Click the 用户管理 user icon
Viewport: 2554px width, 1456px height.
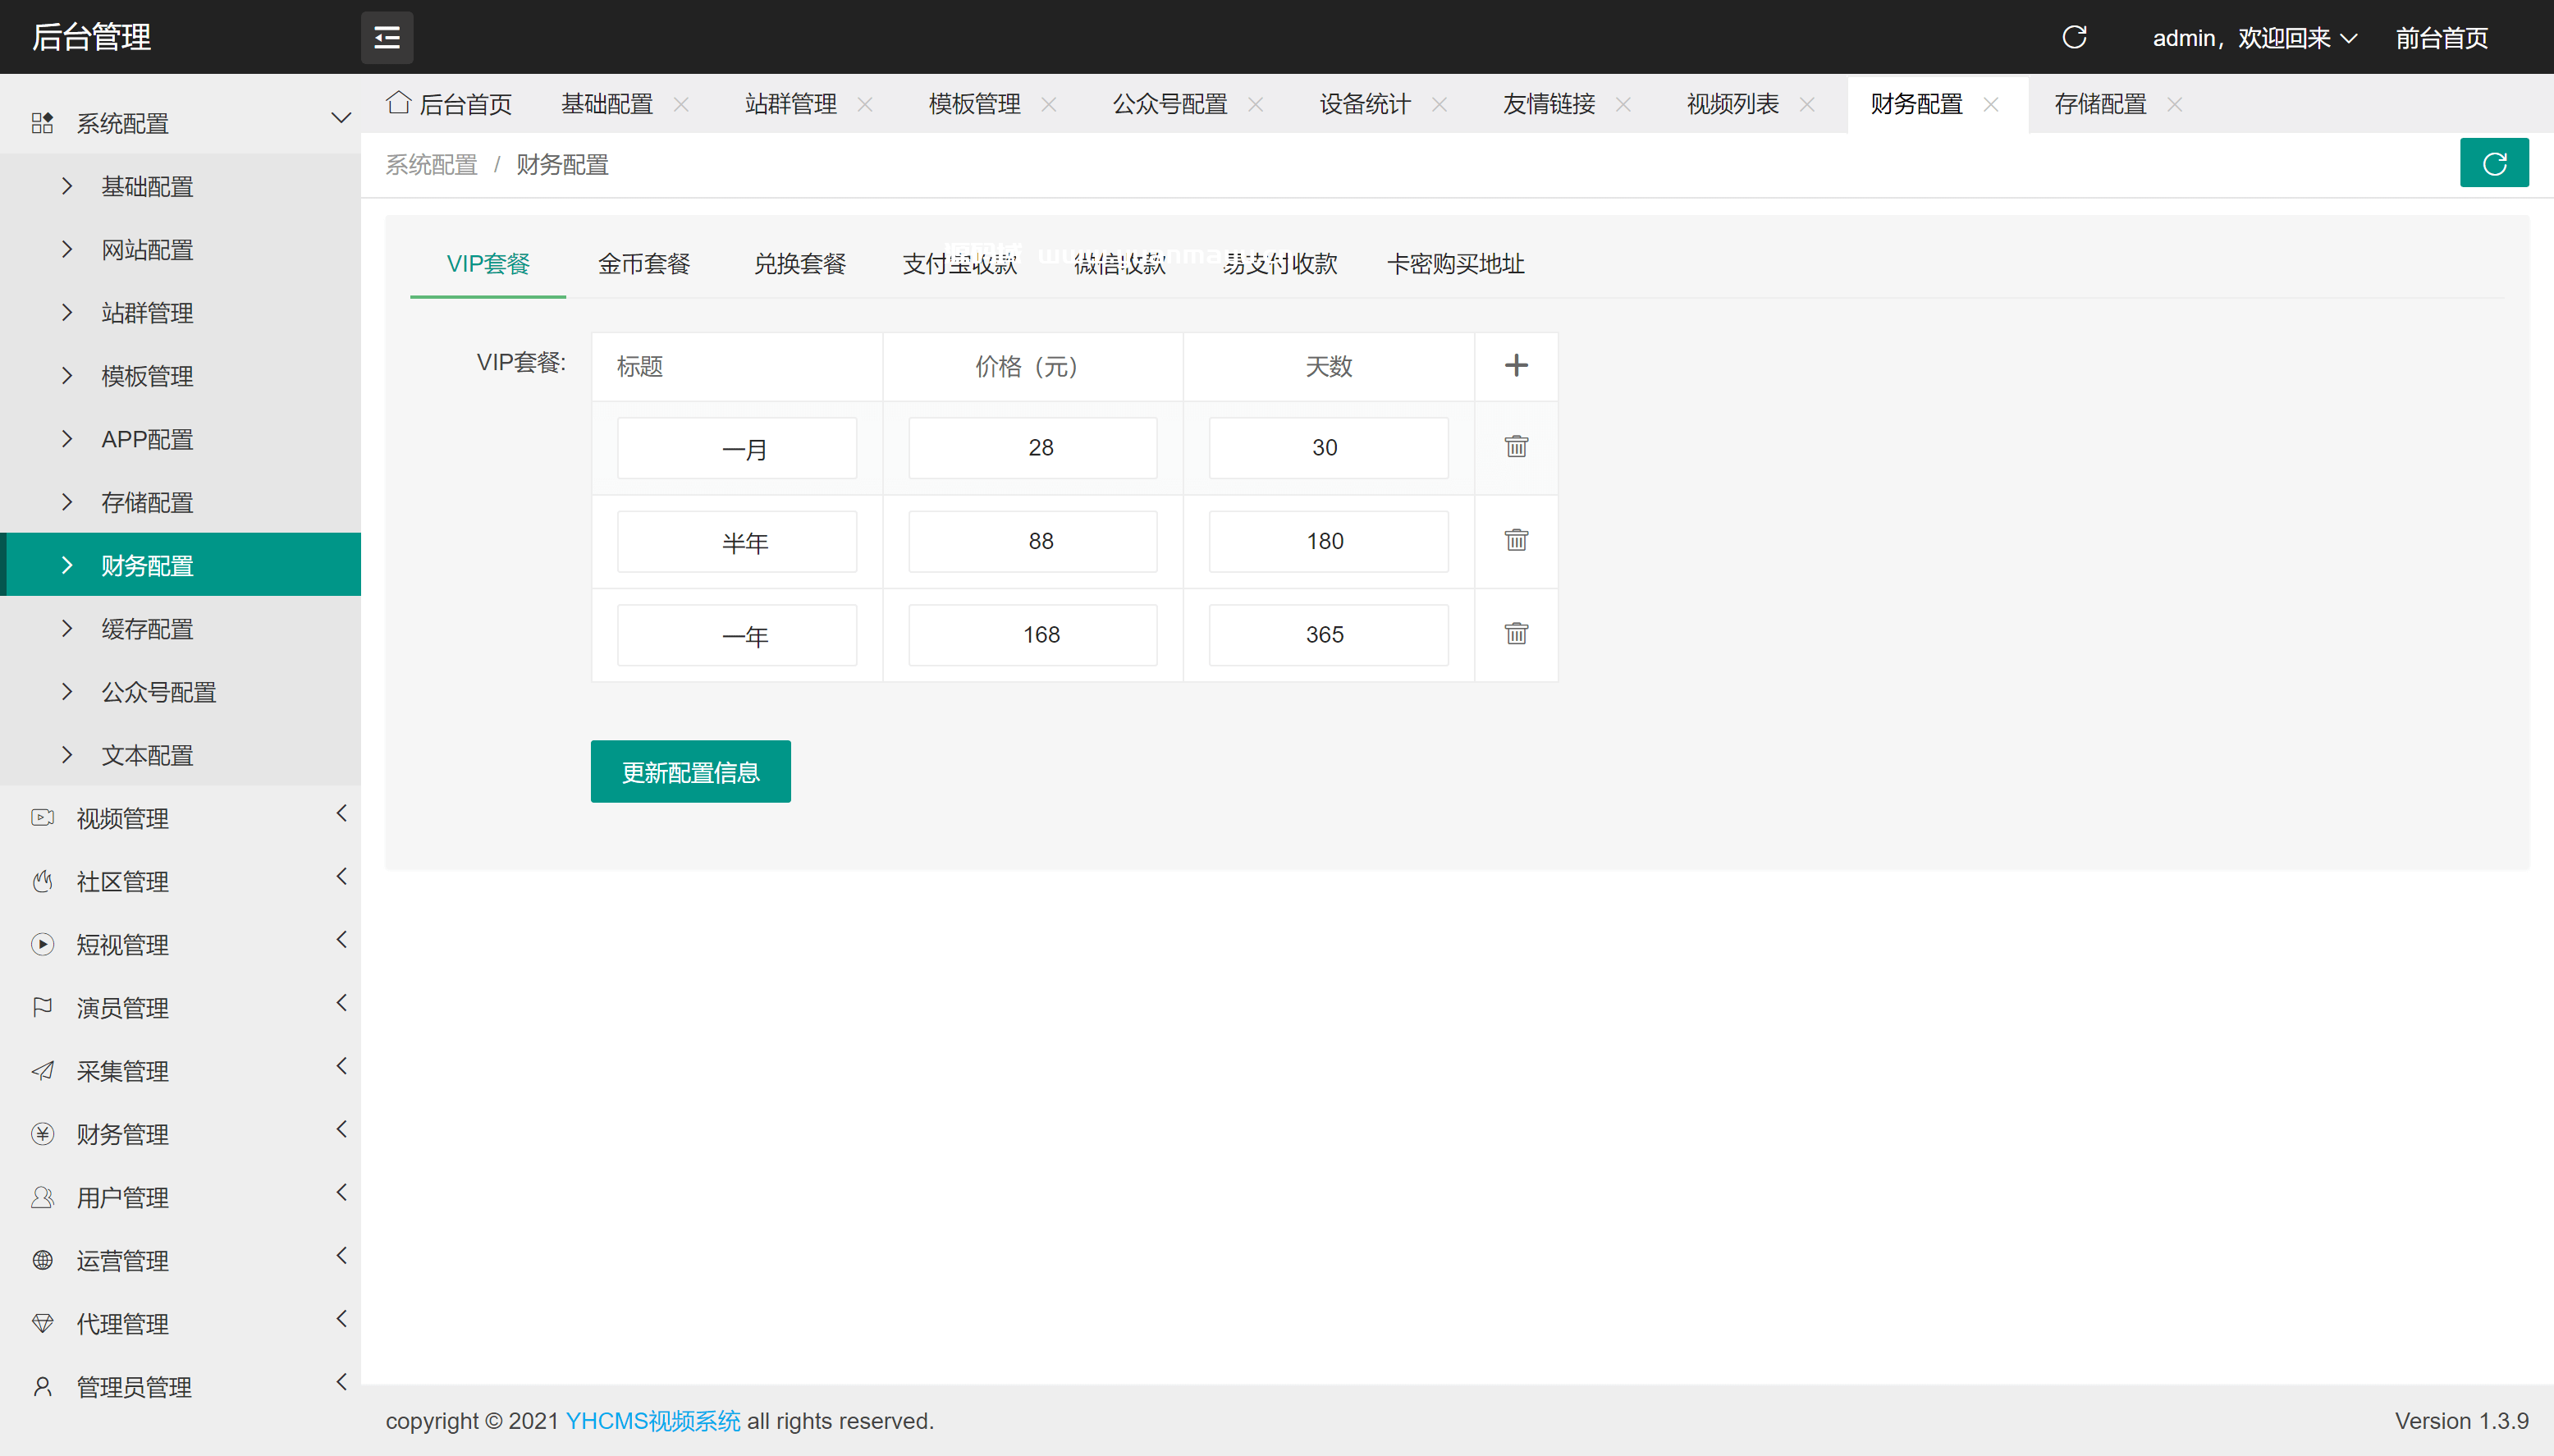coord(41,1196)
